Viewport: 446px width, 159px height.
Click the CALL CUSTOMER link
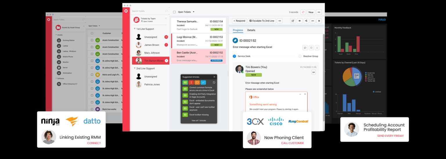click(x=292, y=143)
